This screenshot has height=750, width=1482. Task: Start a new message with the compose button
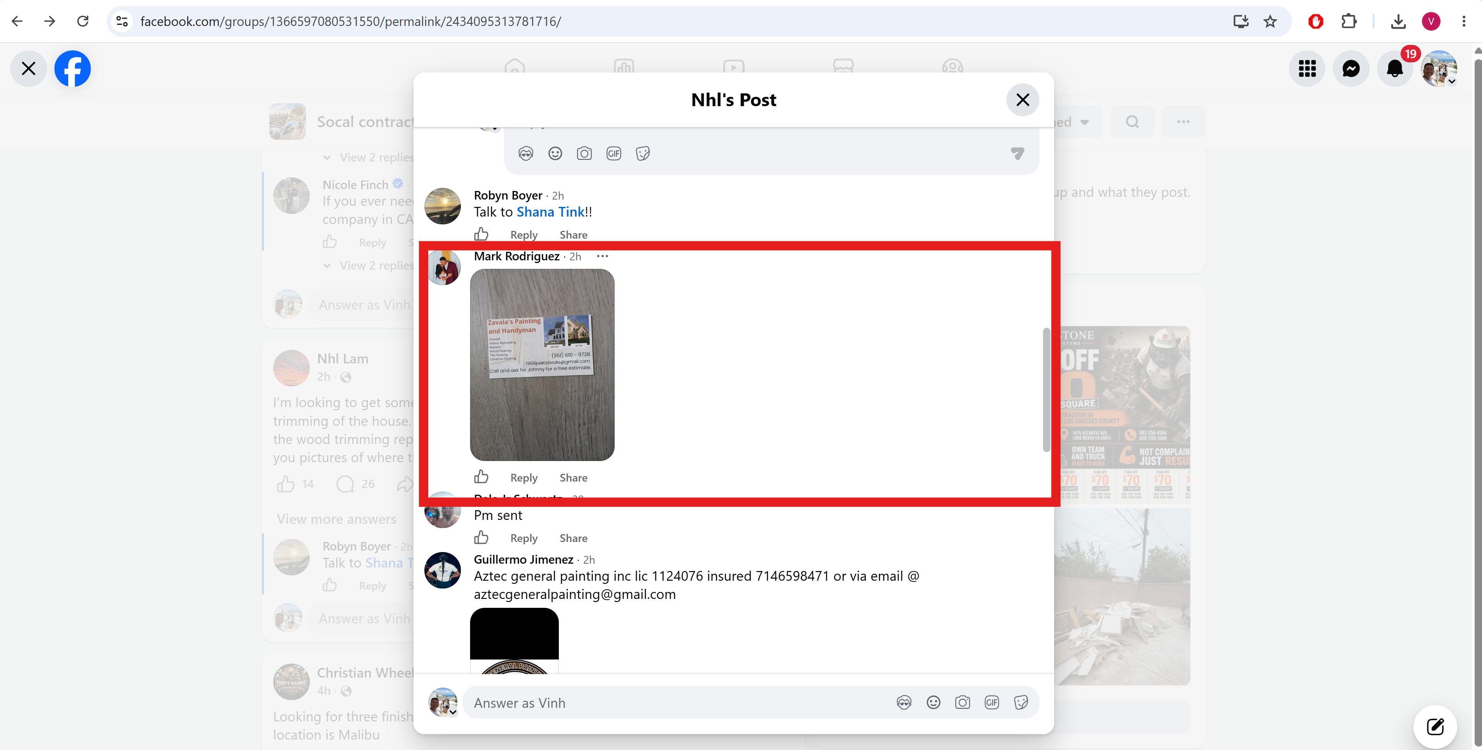pos(1435,726)
